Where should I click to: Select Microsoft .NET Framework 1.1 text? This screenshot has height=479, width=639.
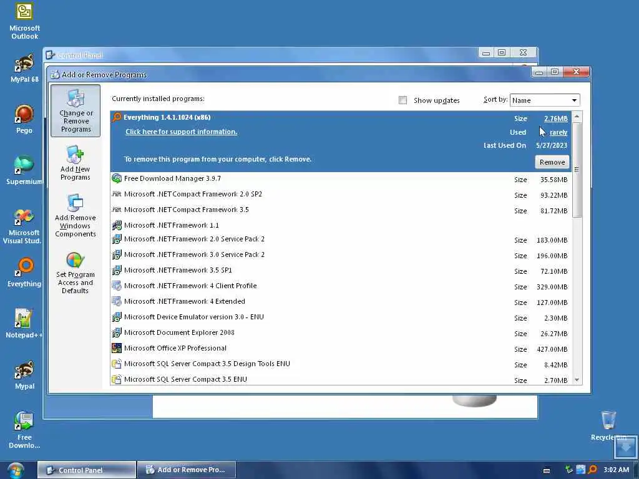(x=172, y=225)
